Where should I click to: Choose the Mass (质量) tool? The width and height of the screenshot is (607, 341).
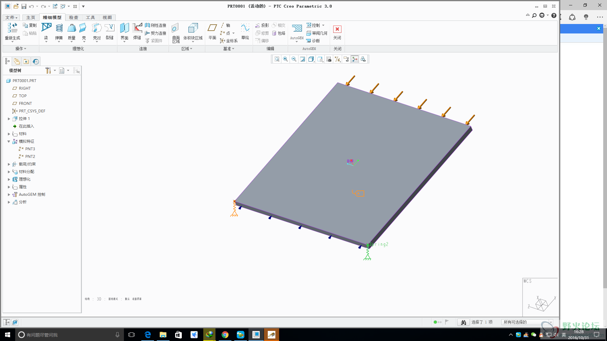(71, 28)
